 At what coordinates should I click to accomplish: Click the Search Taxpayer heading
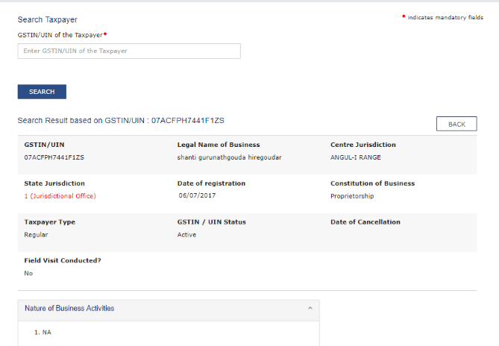pos(47,19)
